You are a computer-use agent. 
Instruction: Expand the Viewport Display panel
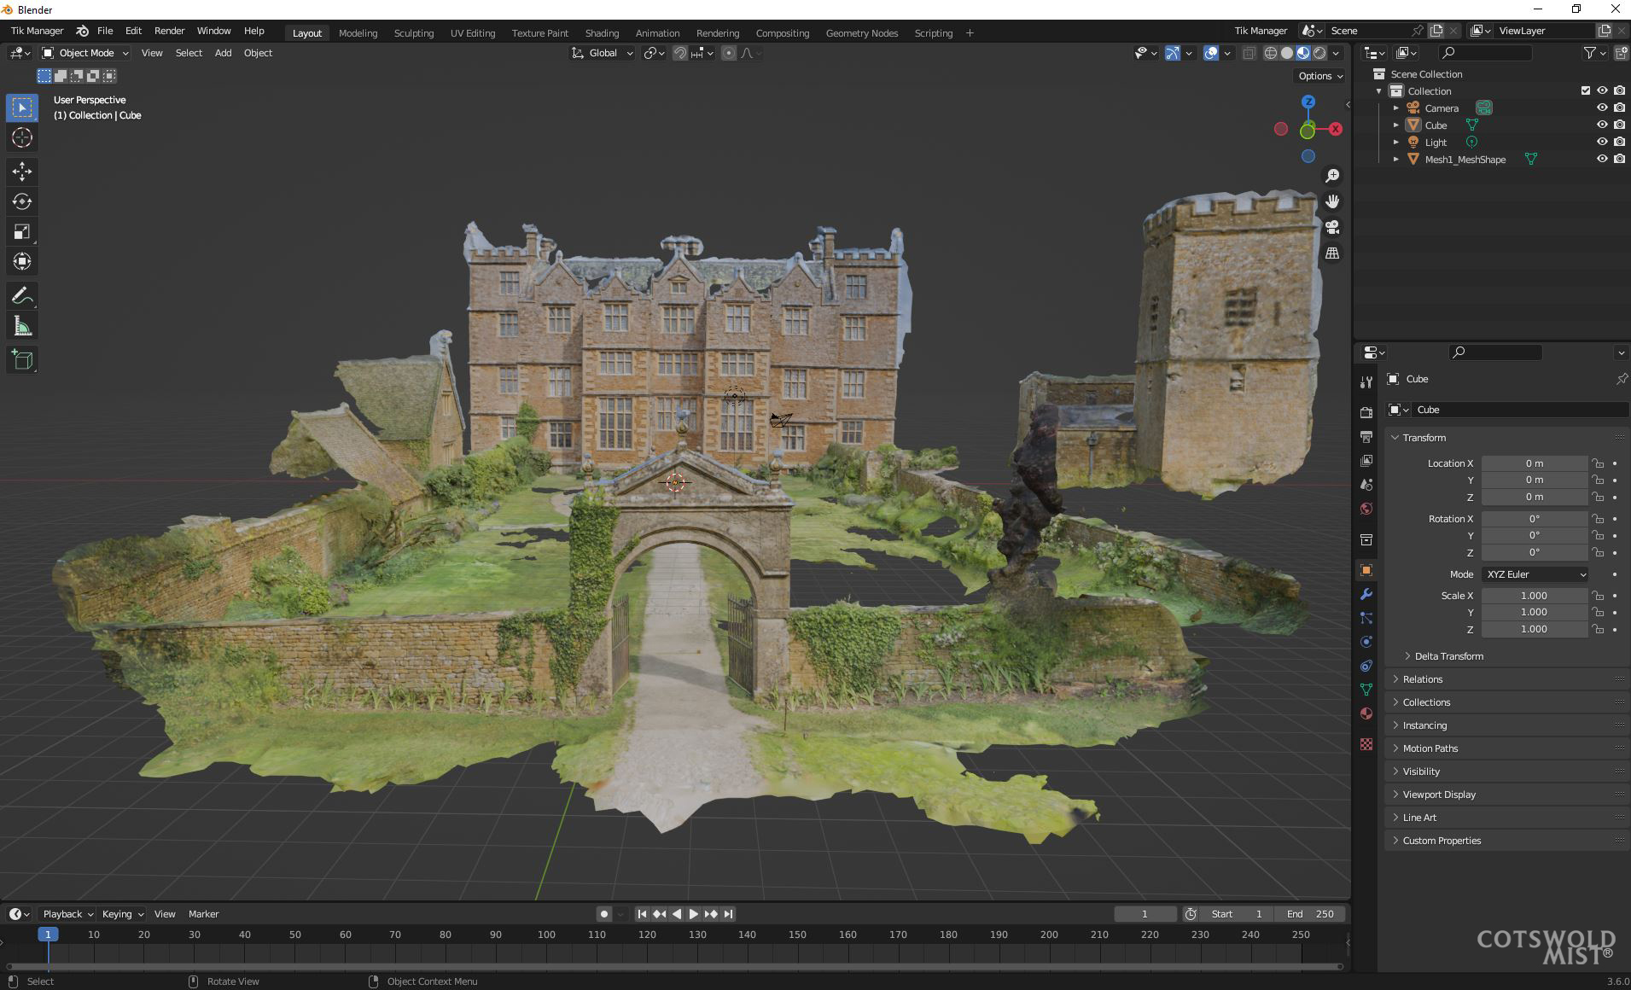(x=1439, y=795)
